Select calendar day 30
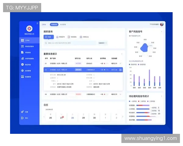Screen dimensions: 183x146 pos(95,118)
